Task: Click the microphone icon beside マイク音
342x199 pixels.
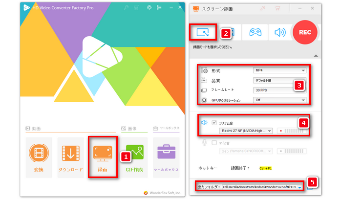Action: tap(204, 142)
